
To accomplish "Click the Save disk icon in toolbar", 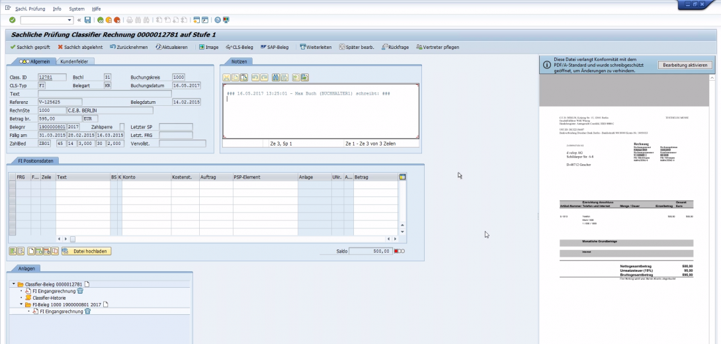I will [87, 21].
